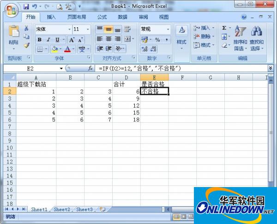Click the formula bar input
Viewport: 277px width, 224px height.
pyautogui.click(x=181, y=68)
